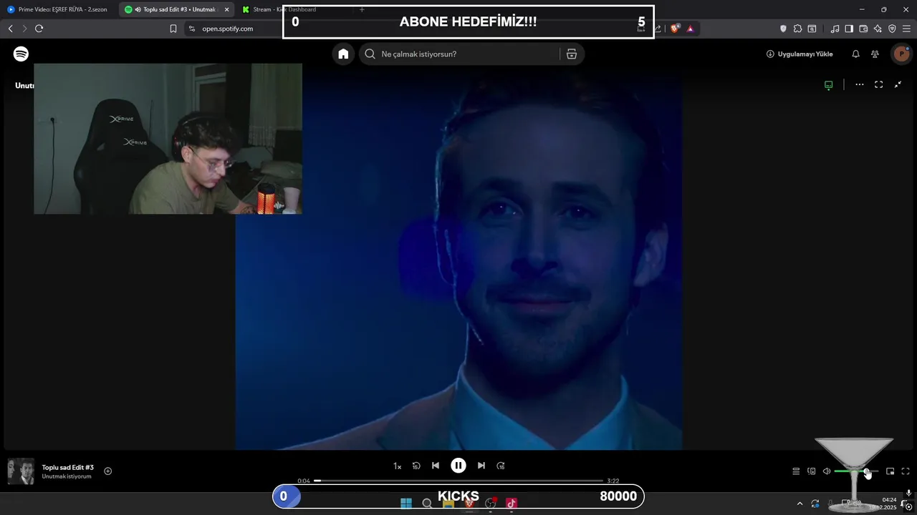The width and height of the screenshot is (917, 515).
Task: Reload the Spotify page
Action: click(39, 29)
